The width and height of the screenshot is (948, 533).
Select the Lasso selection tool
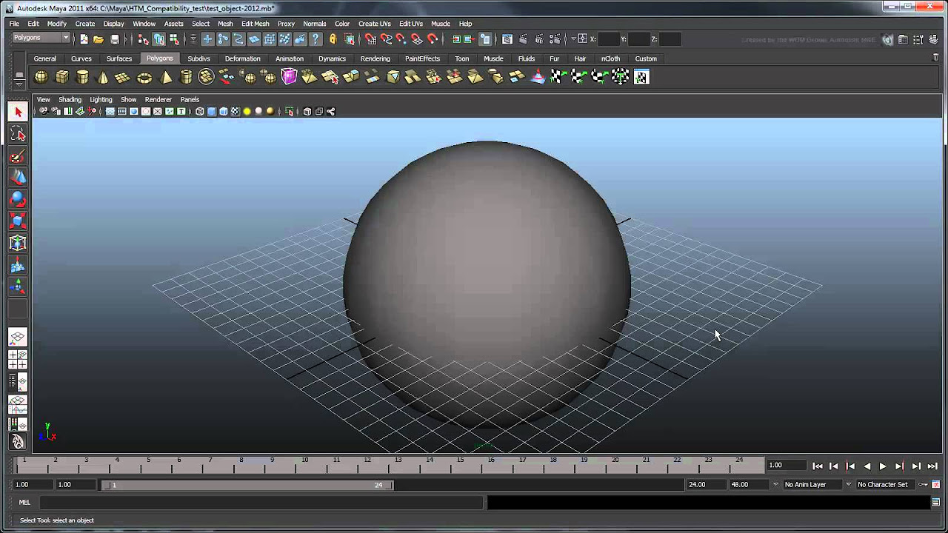tap(18, 134)
